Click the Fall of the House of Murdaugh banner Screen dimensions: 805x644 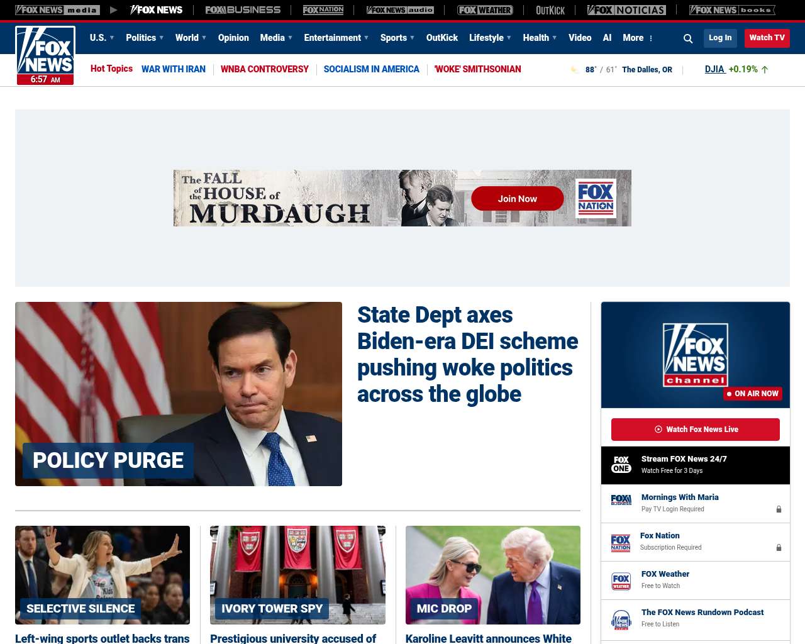pos(402,198)
